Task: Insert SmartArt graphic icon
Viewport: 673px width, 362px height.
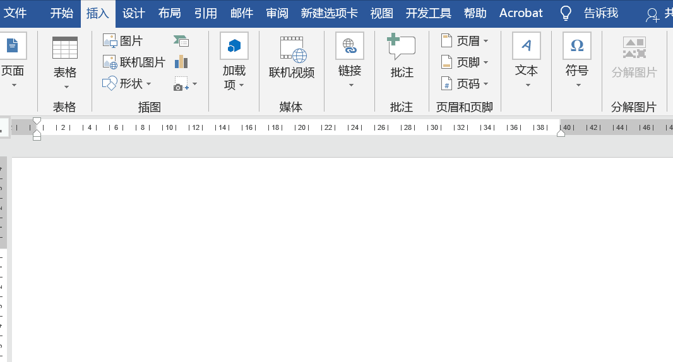Action: [x=181, y=41]
